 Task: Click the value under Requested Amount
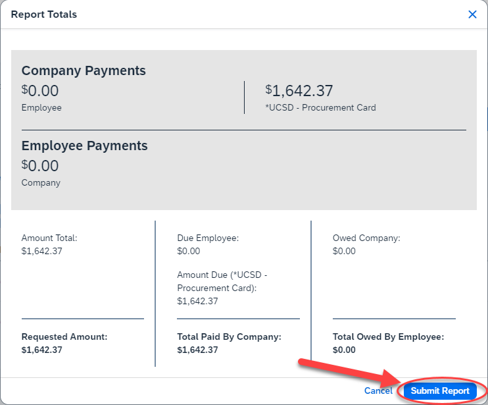(x=42, y=350)
